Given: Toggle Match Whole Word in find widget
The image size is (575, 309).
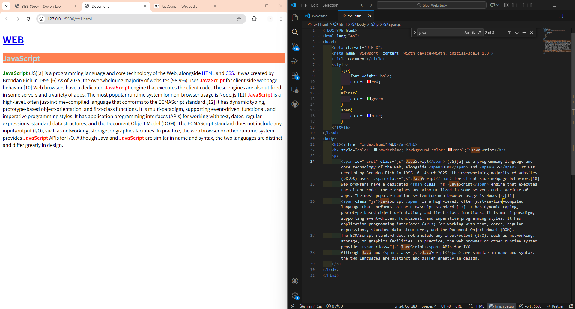Looking at the screenshot, I should (473, 32).
